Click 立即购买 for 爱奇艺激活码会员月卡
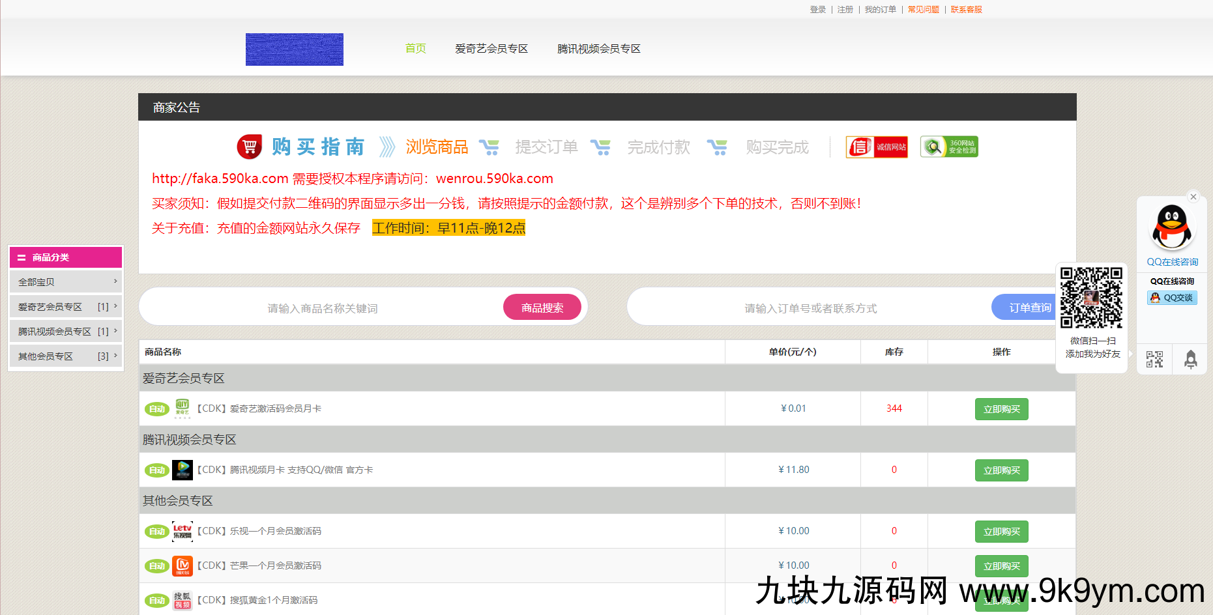Screen dimensions: 1213x615 [x=1001, y=409]
